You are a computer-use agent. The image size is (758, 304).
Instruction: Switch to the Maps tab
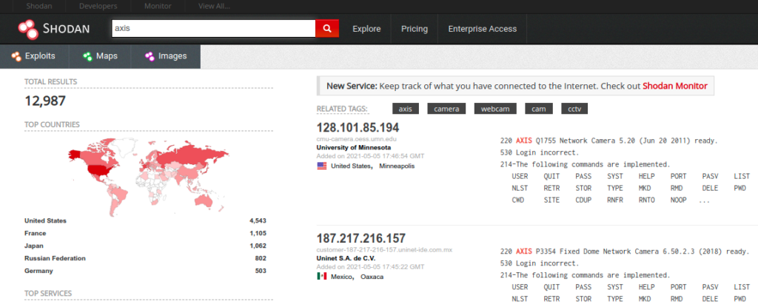[100, 56]
